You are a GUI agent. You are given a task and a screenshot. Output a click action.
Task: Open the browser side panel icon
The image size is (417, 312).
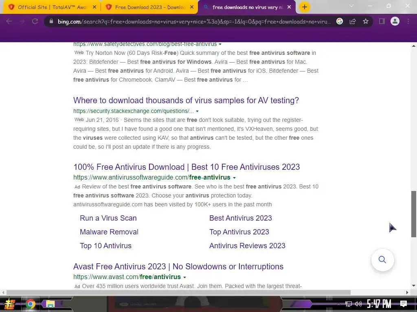click(382, 21)
